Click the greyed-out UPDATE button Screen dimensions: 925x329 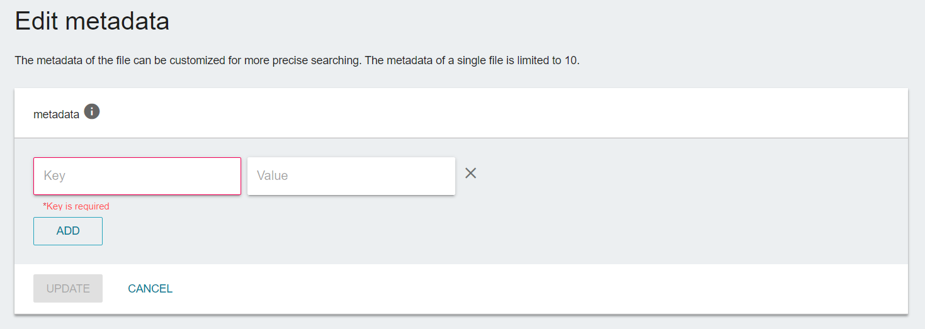pos(68,289)
